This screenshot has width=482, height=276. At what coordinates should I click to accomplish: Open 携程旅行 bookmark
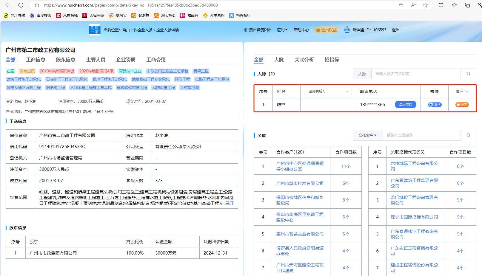pos(240,15)
